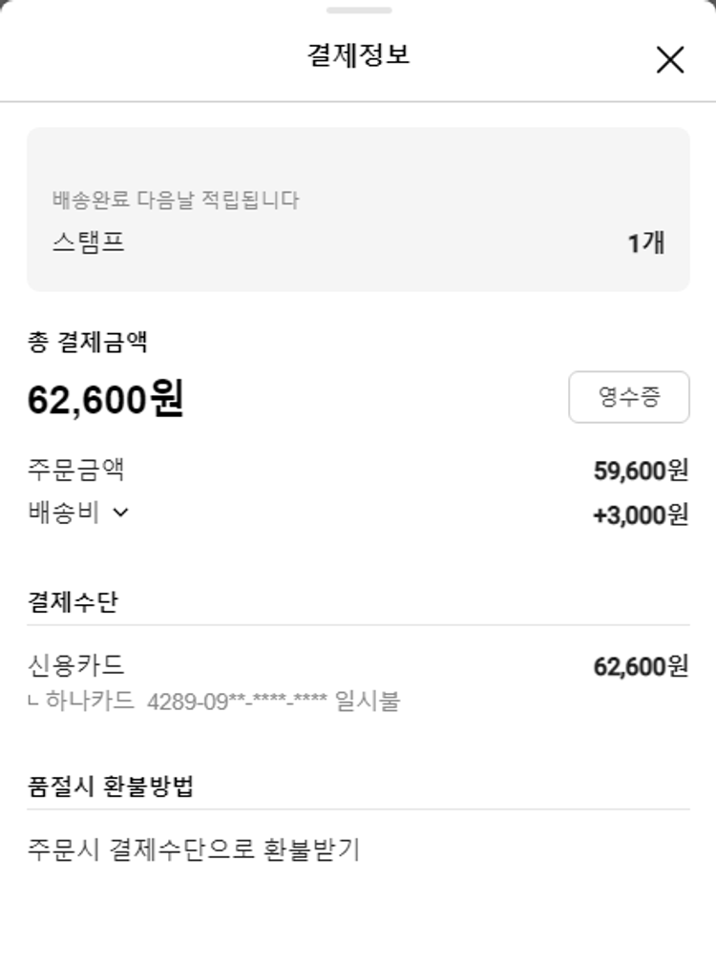Click the 품절시 환불방법 section heading
The width and height of the screenshot is (716, 964).
(111, 786)
